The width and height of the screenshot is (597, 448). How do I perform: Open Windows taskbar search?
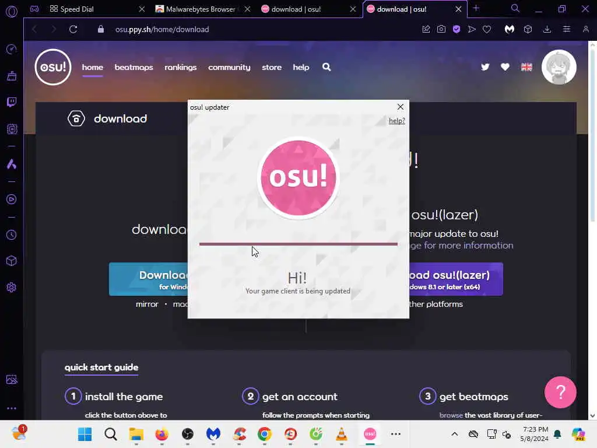[111, 434]
